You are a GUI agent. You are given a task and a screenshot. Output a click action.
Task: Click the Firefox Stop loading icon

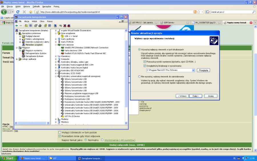[24, 12]
